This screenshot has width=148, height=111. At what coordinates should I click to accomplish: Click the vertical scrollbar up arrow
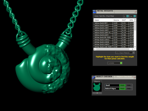[135, 19]
